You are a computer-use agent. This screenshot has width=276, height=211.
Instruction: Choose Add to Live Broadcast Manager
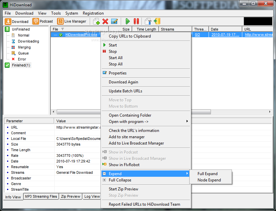click(x=146, y=143)
